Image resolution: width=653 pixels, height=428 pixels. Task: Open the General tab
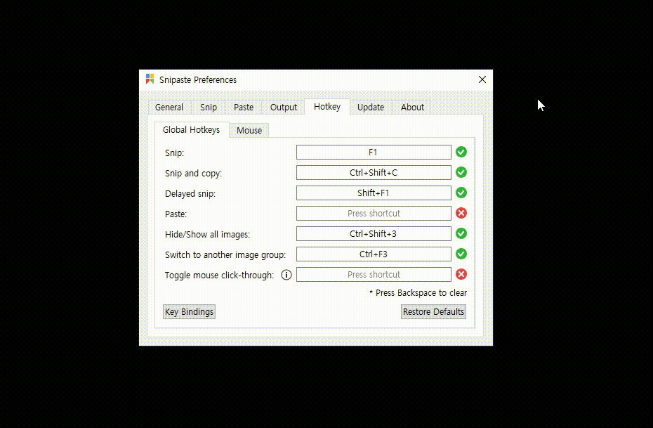(x=169, y=107)
